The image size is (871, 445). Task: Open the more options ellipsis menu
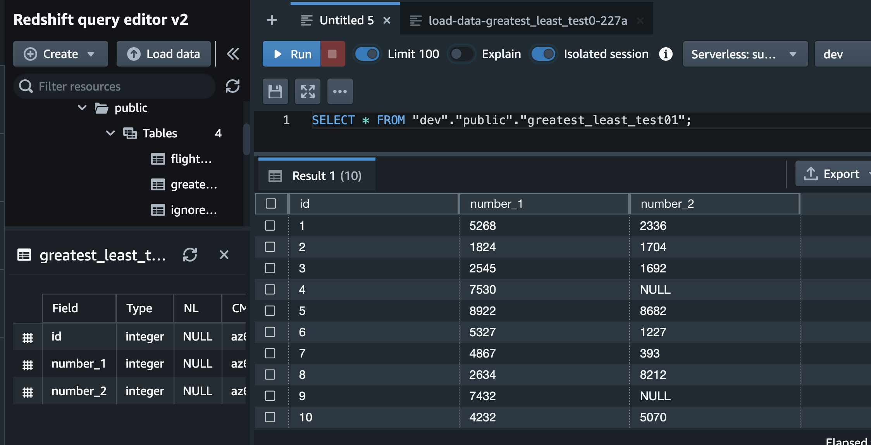tap(340, 92)
